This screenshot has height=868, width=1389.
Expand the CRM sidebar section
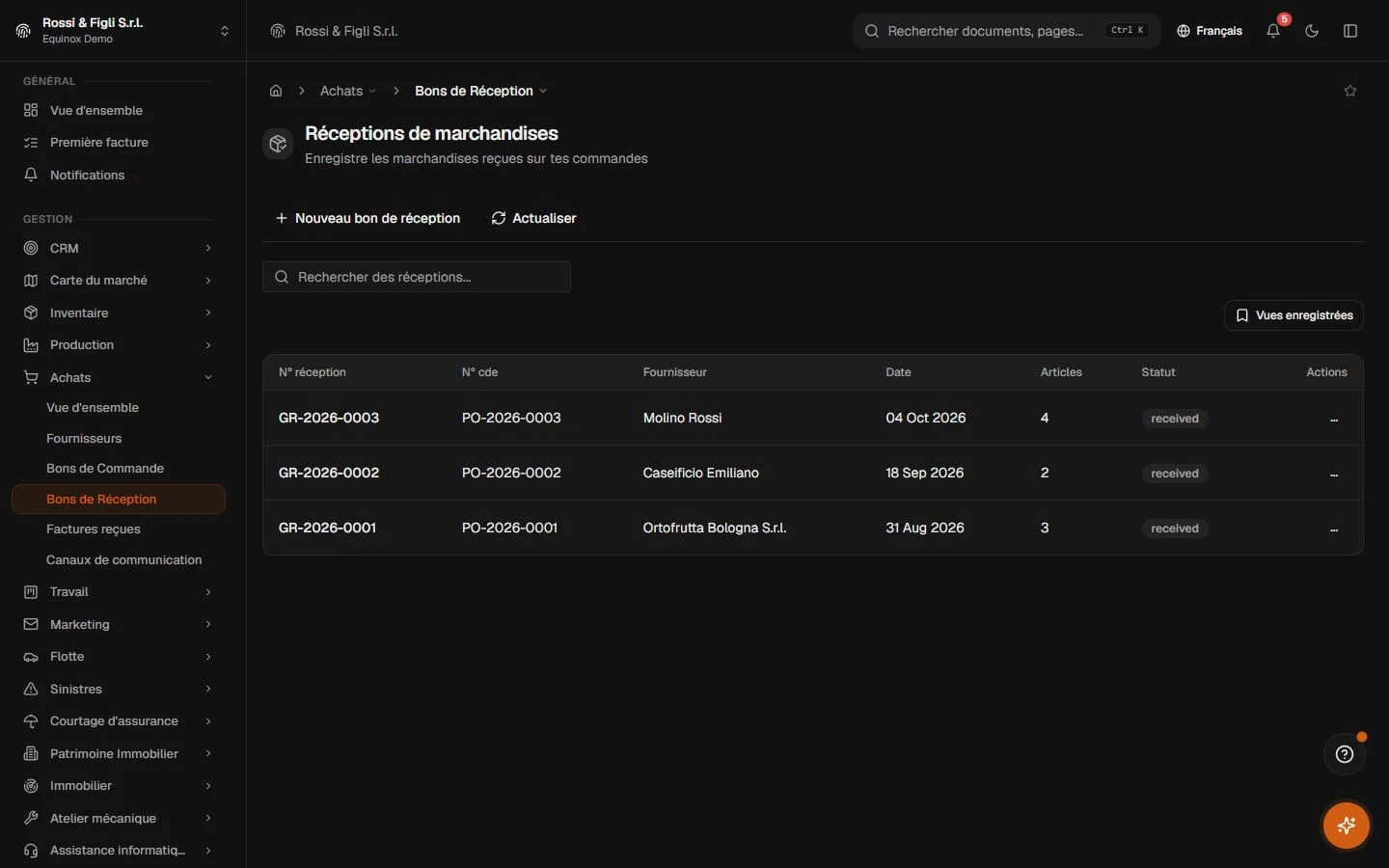[x=118, y=248]
